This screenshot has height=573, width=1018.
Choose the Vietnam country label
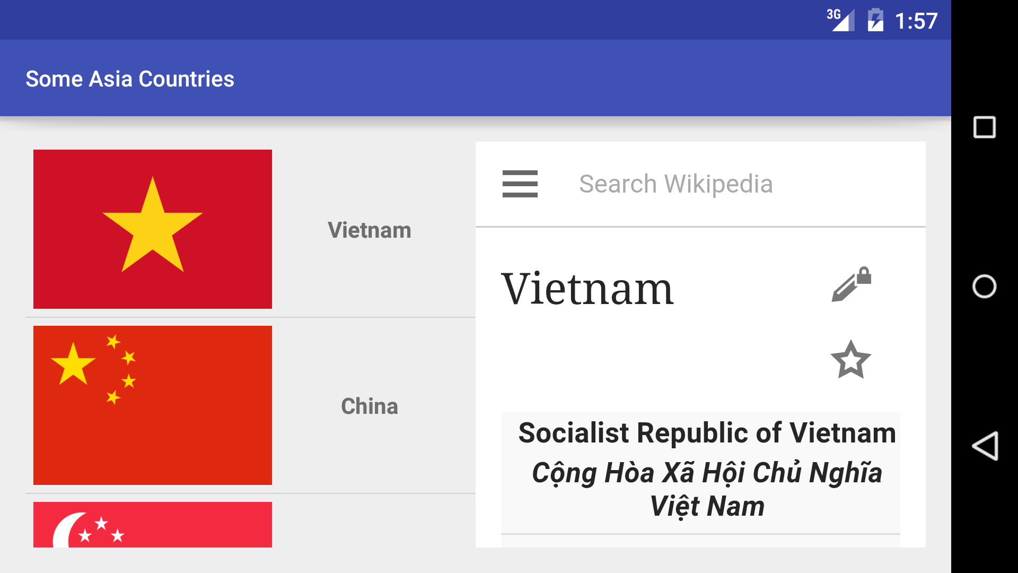pyautogui.click(x=370, y=230)
